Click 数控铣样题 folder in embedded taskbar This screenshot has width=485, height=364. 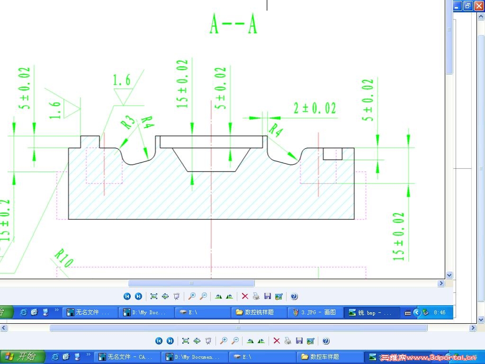(x=259, y=312)
